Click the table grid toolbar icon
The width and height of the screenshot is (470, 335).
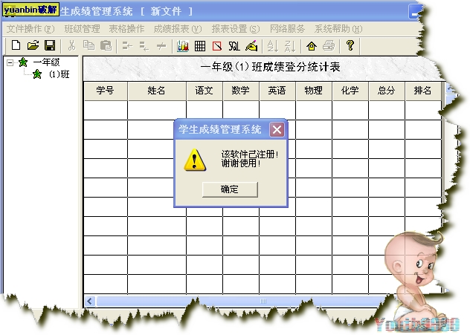click(x=200, y=46)
